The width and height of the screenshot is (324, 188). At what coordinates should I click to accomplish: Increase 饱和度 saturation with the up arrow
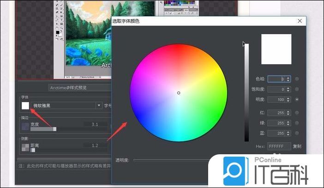pyautogui.click(x=288, y=88)
